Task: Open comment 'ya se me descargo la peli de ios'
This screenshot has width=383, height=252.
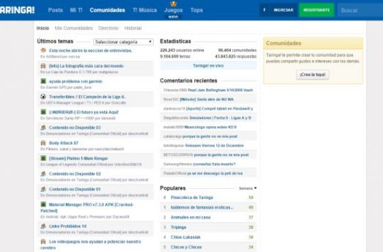Action: [x=215, y=173]
